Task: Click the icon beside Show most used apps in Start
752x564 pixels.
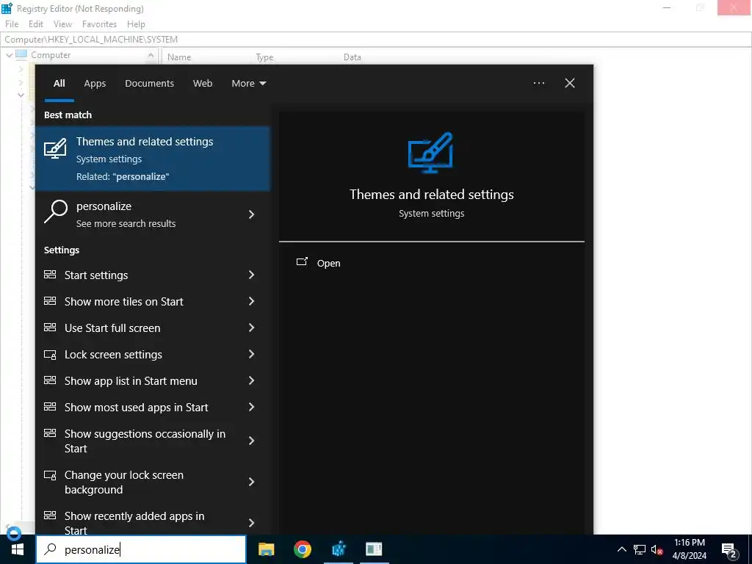Action: 50,406
